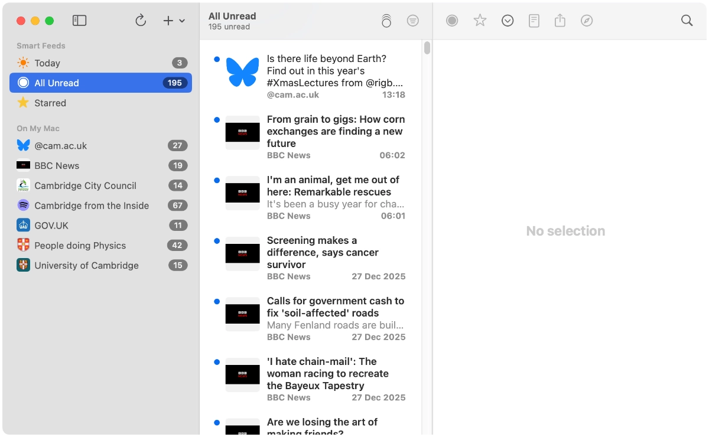Collapse the Smart Feeds section

point(41,45)
